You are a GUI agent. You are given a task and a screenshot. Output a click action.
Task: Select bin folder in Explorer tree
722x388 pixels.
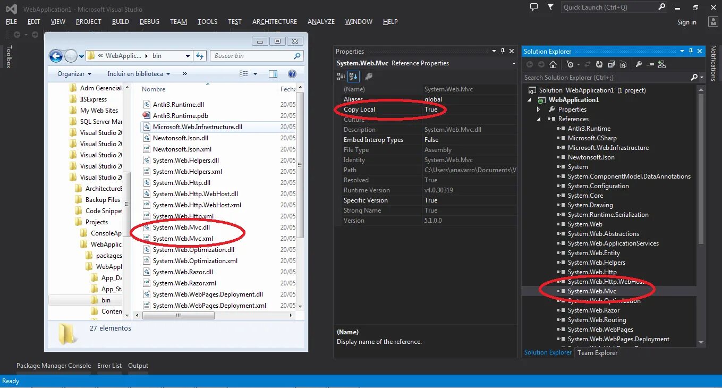click(x=106, y=300)
